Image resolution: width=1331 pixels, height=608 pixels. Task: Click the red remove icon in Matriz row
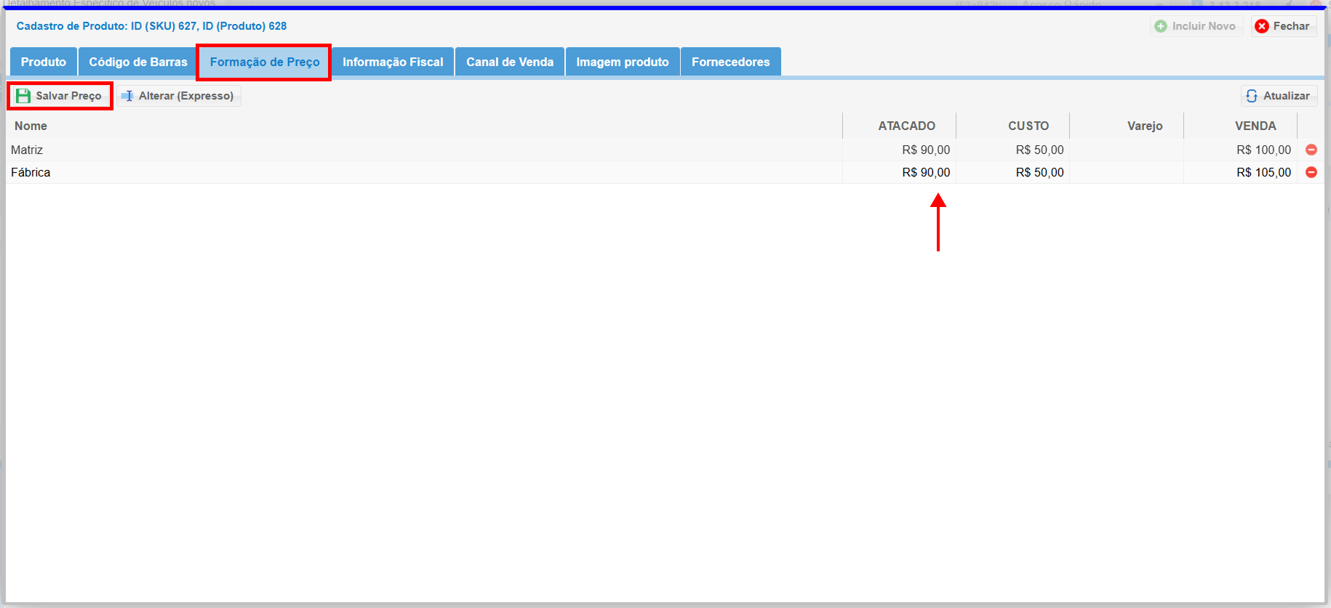coord(1311,150)
